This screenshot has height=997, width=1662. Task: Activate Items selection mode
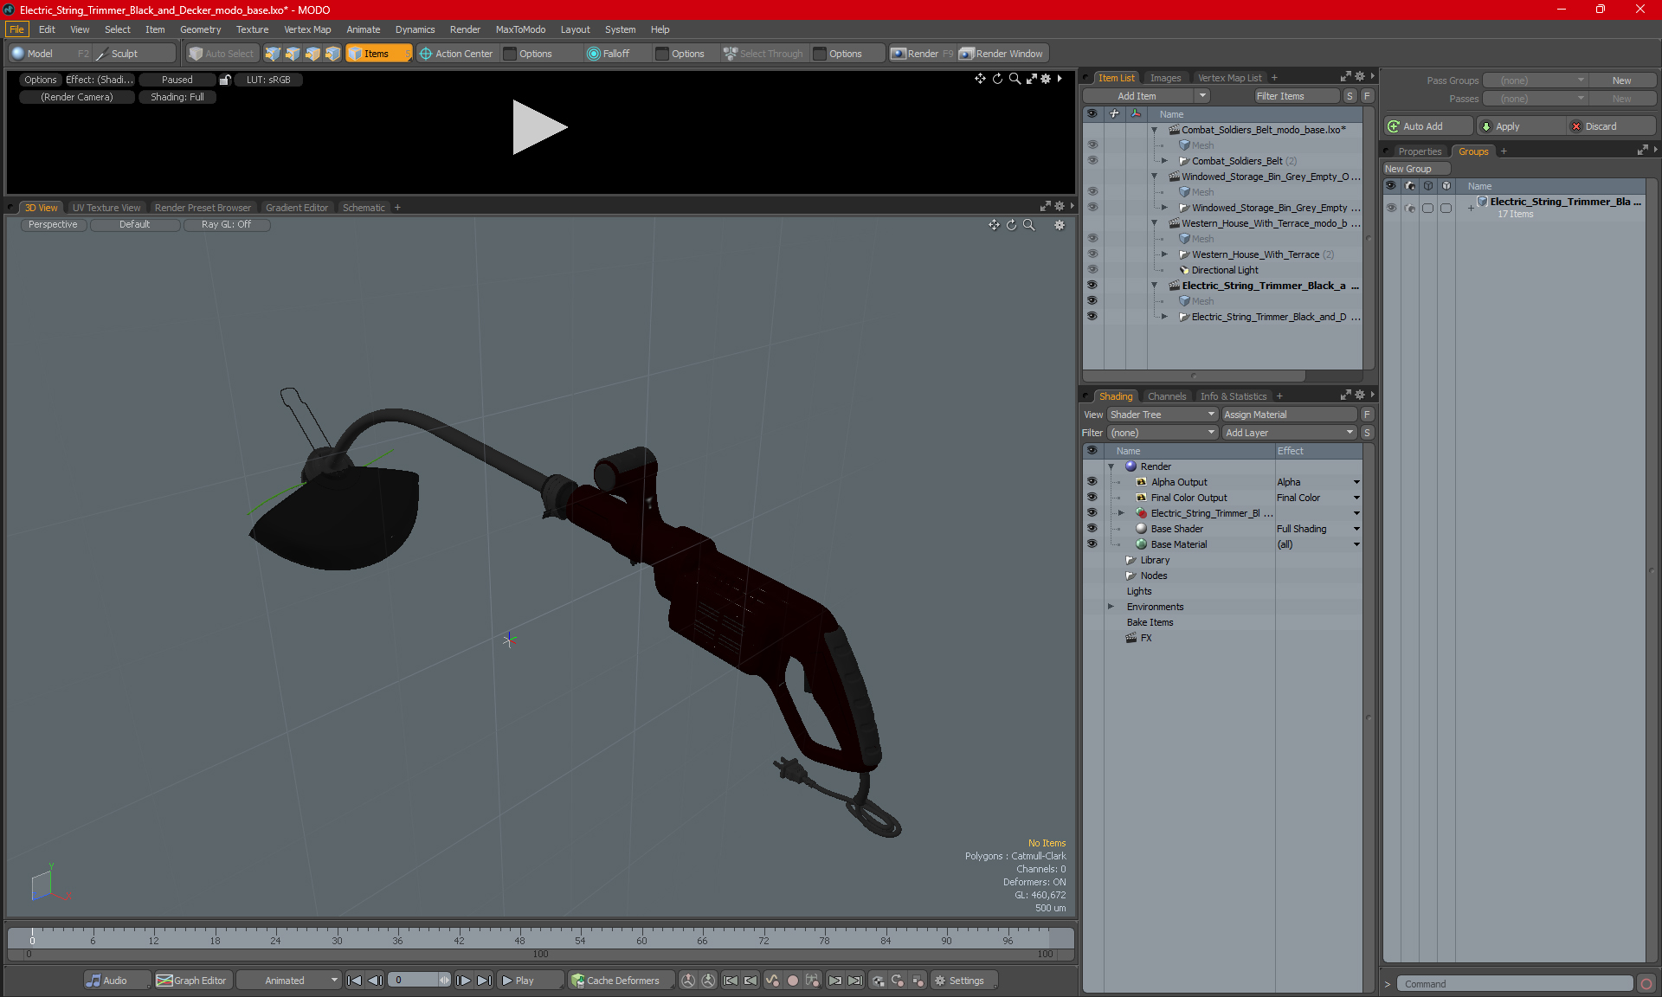coord(378,54)
